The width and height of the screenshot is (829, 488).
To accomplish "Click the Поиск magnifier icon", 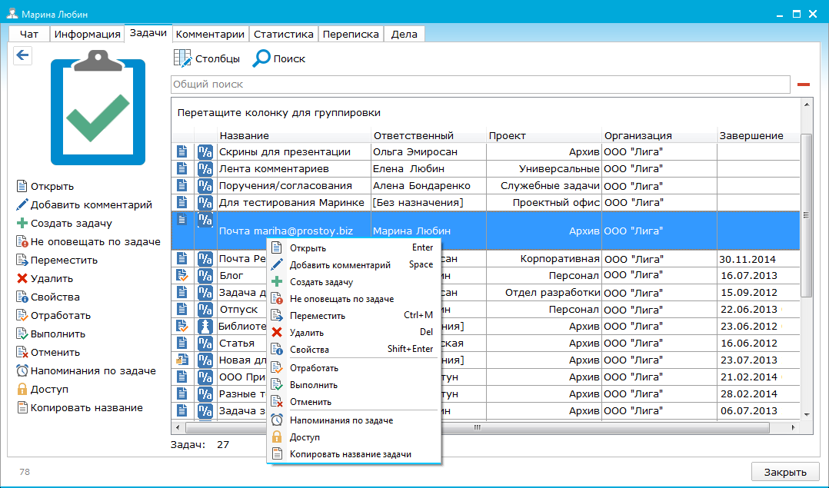I will pyautogui.click(x=261, y=58).
